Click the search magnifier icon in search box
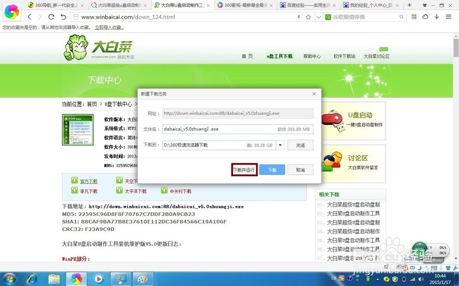This screenshot has height=286, width=459. click(401, 17)
